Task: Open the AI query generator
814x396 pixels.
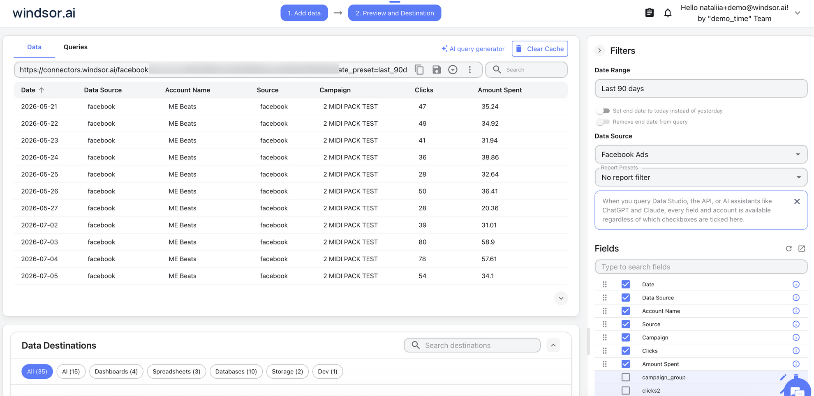Action: click(x=473, y=49)
